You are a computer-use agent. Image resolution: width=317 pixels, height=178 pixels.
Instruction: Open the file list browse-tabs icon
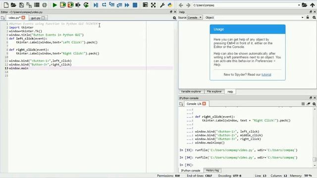(37, 5)
